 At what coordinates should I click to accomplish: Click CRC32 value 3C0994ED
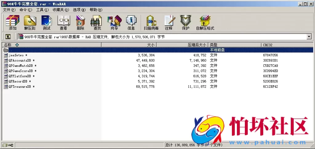pos(270,71)
